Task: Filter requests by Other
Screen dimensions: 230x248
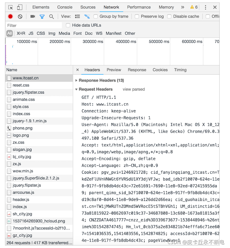Action: tap(130, 33)
